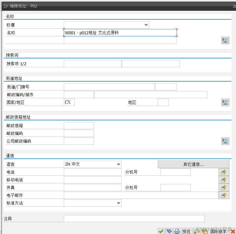Cancel the dialog with red X icon
Image resolution: width=236 pixels, height=234 pixels.
(233, 231)
